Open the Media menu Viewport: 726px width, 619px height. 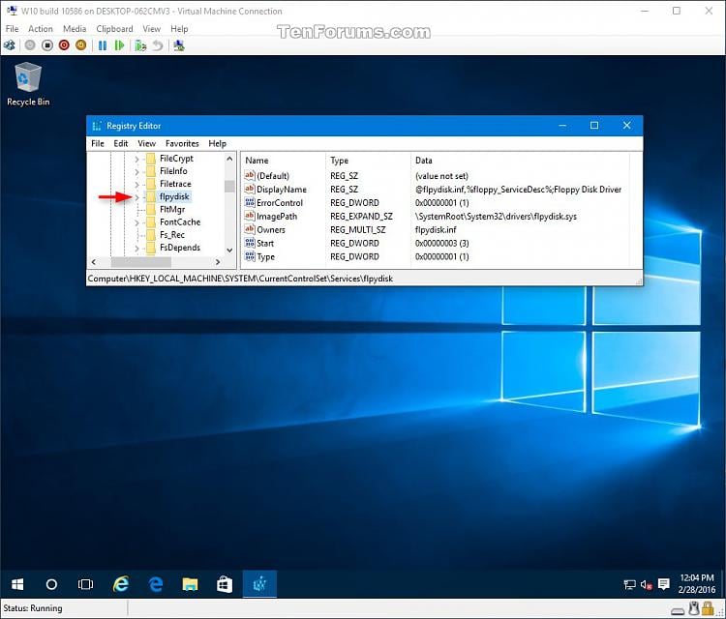(x=75, y=29)
